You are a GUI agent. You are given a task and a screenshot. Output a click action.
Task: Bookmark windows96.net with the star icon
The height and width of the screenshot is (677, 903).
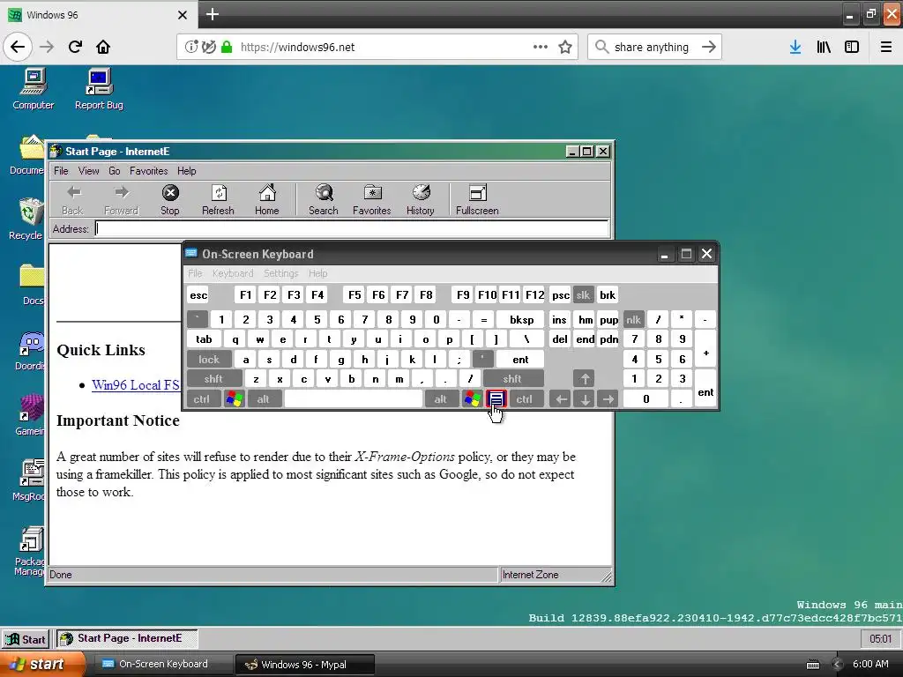565,48
